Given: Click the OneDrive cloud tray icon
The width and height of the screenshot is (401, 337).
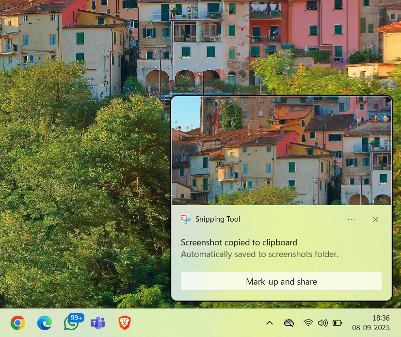Looking at the screenshot, I should click(289, 323).
